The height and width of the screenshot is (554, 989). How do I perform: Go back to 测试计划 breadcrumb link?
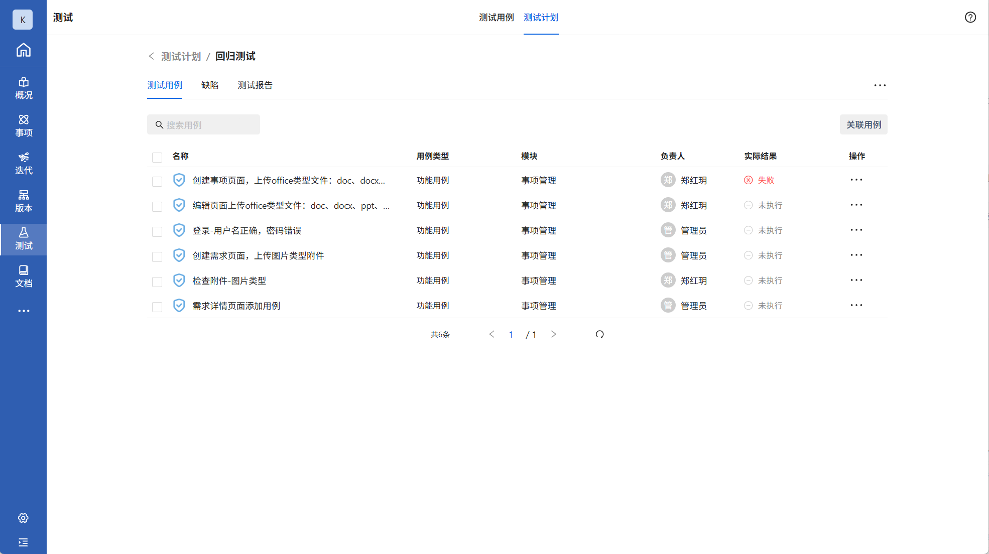[181, 56]
